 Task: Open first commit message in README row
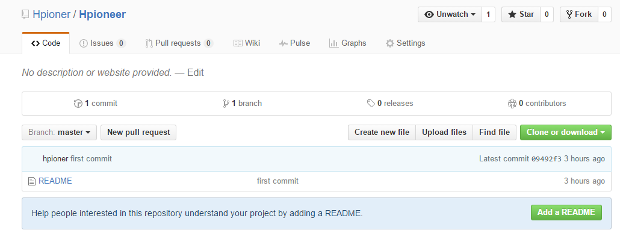[277, 181]
